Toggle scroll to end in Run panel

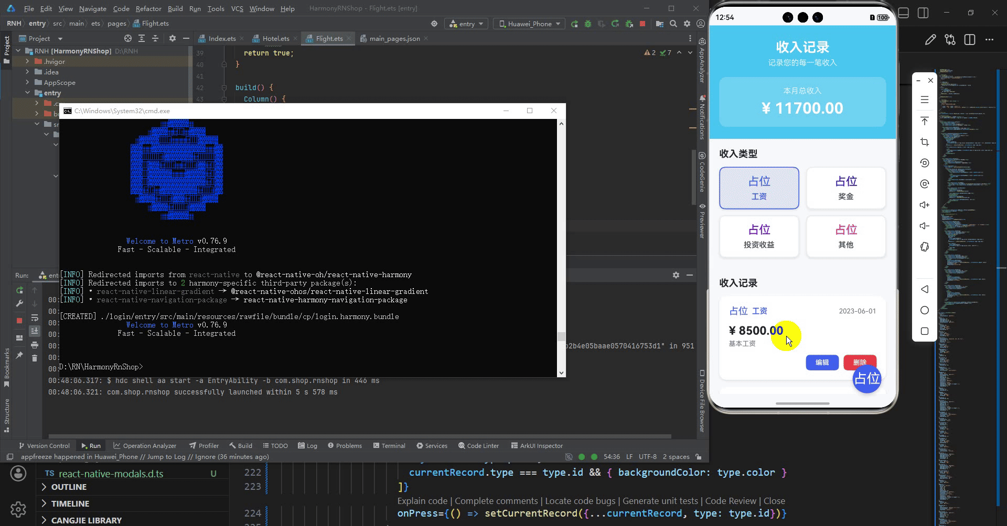point(35,331)
